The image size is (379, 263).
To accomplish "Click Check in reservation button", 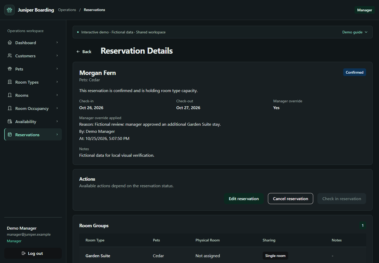I will pyautogui.click(x=342, y=199).
